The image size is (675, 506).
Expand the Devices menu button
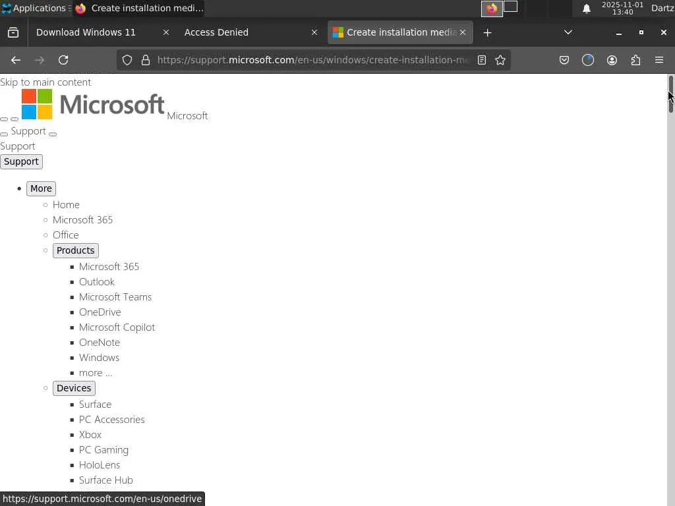(x=74, y=388)
